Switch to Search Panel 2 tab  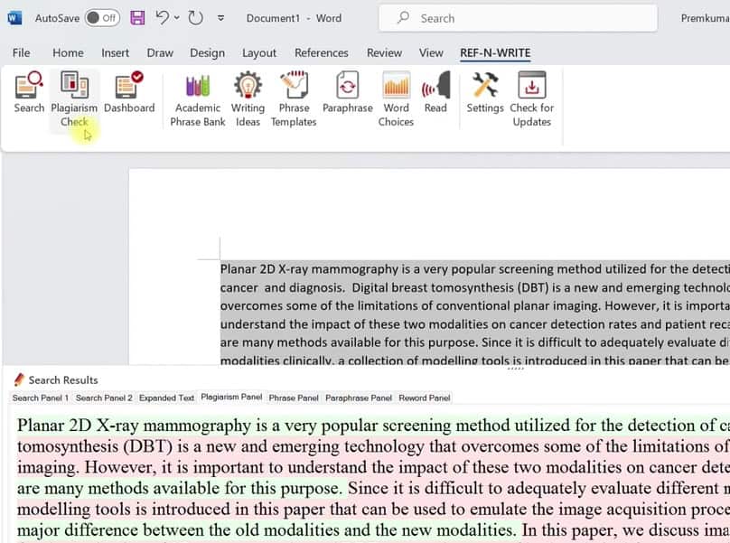tap(104, 398)
